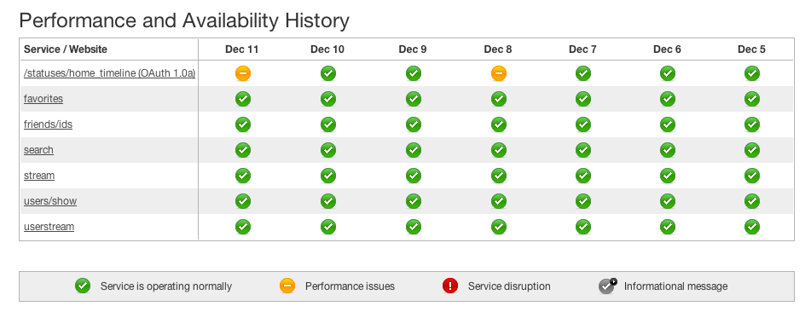Click home_timeline status icon for Dec 5
This screenshot has height=312, width=811.
coord(752,73)
